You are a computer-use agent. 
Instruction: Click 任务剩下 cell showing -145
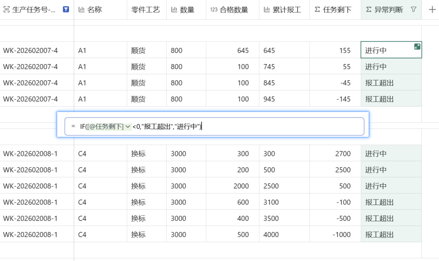click(x=335, y=99)
